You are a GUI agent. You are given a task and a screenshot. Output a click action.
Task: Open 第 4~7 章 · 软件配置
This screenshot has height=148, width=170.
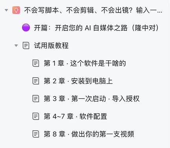click(x=76, y=116)
